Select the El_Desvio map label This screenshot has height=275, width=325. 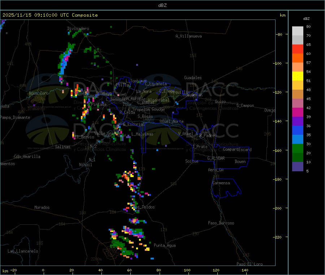(84, 137)
